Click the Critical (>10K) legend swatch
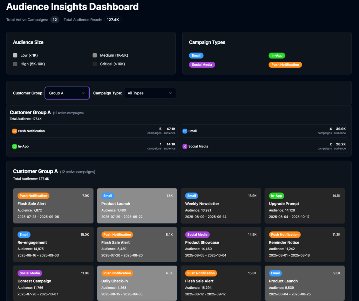 [x=95, y=64]
